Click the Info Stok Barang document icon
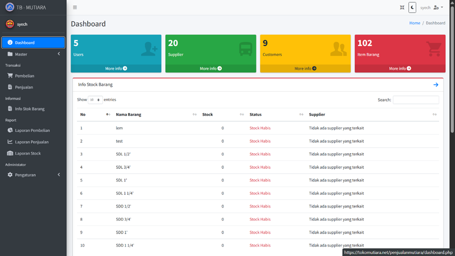The width and height of the screenshot is (455, 256). [10, 108]
